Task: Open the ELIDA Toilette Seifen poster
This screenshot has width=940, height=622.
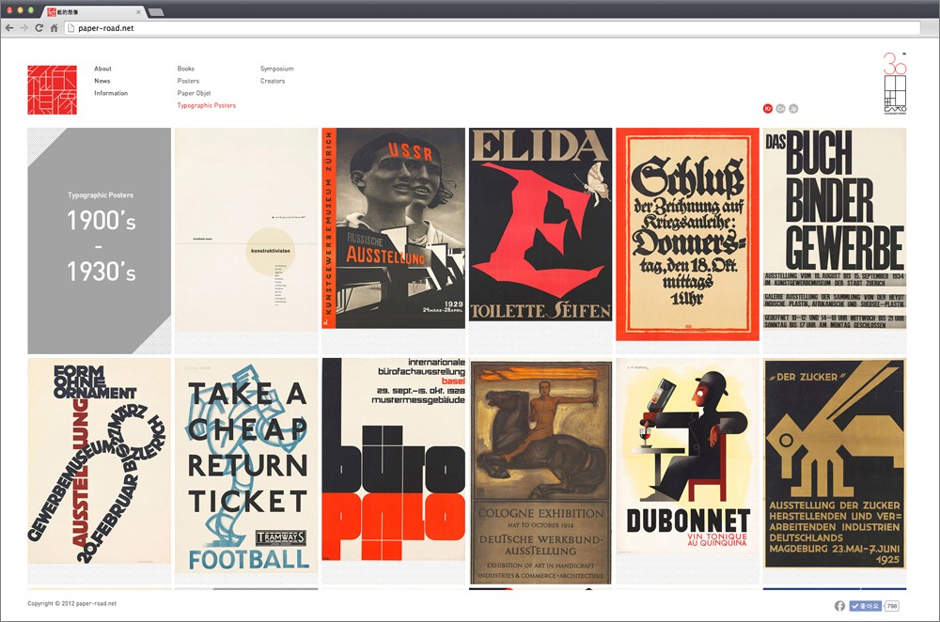Action: coord(540,225)
